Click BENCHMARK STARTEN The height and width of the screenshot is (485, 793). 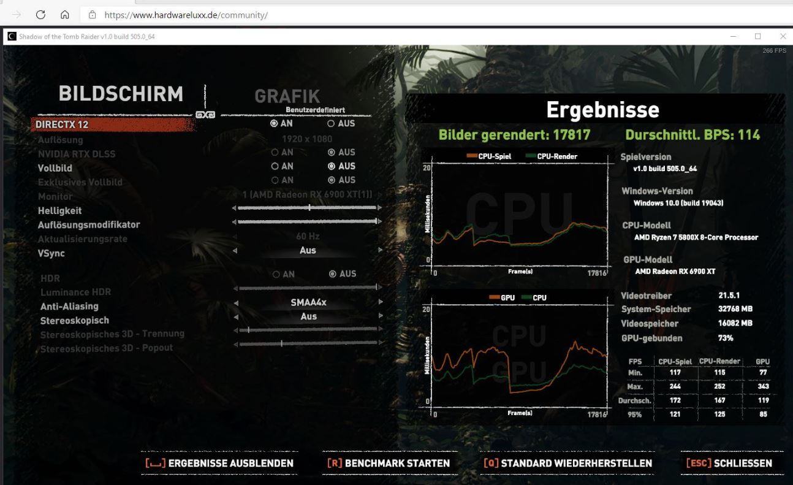pyautogui.click(x=389, y=464)
